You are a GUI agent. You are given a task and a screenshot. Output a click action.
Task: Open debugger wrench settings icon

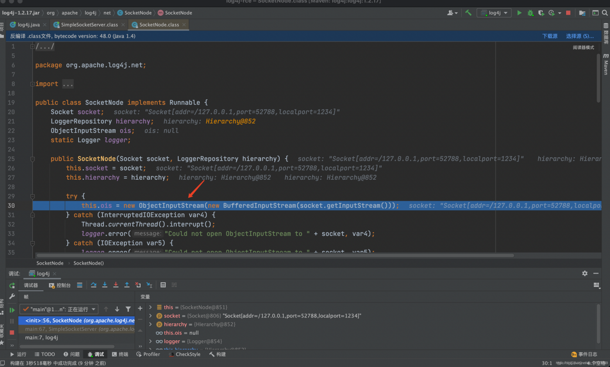[12, 296]
